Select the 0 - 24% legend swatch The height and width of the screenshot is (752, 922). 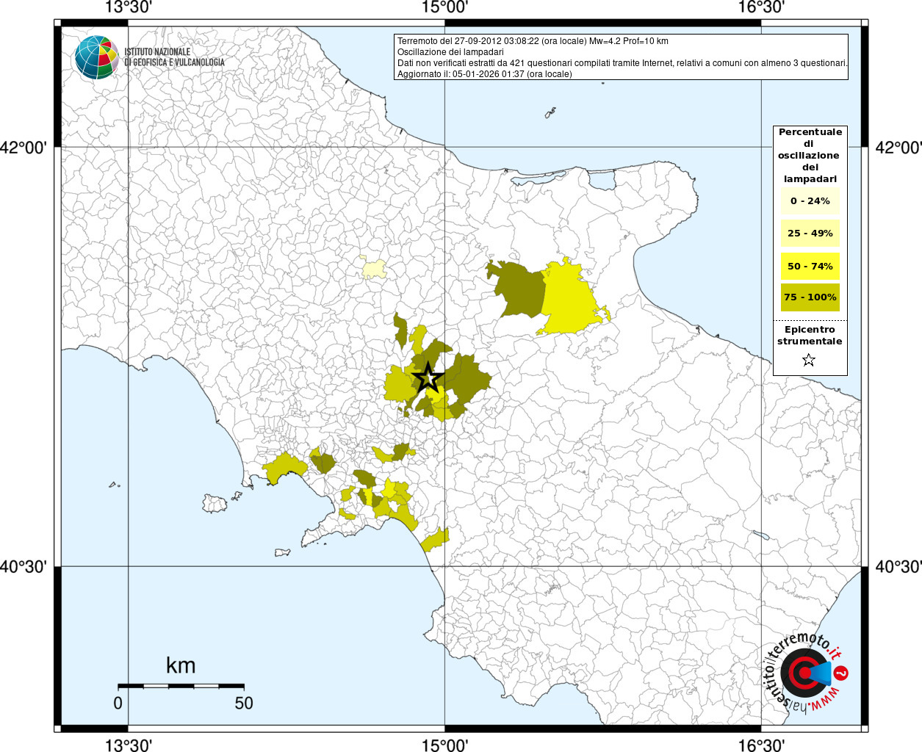(x=810, y=201)
